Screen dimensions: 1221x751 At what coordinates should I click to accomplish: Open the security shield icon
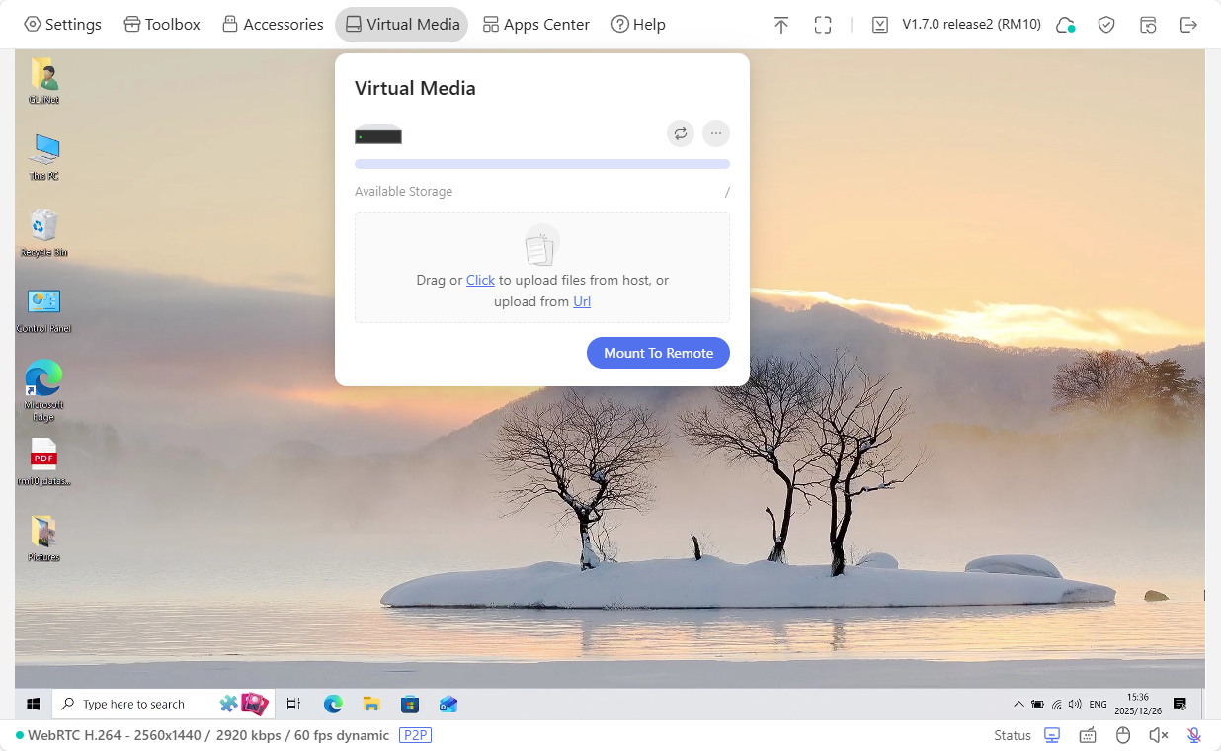pos(1106,24)
